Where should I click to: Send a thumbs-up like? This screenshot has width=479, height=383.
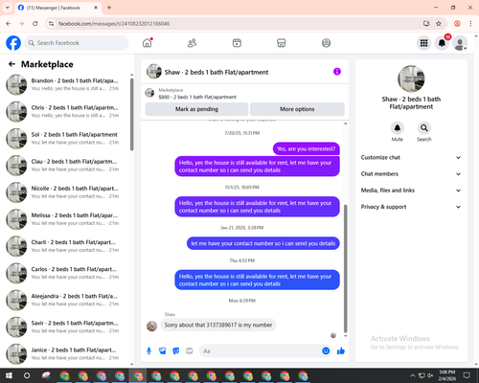pyautogui.click(x=341, y=351)
